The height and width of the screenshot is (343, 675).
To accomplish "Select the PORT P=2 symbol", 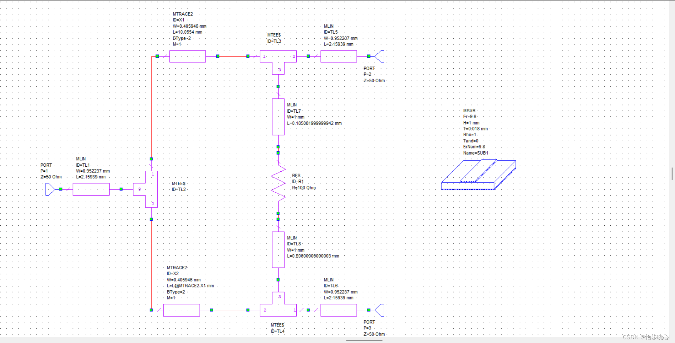I will pos(379,56).
